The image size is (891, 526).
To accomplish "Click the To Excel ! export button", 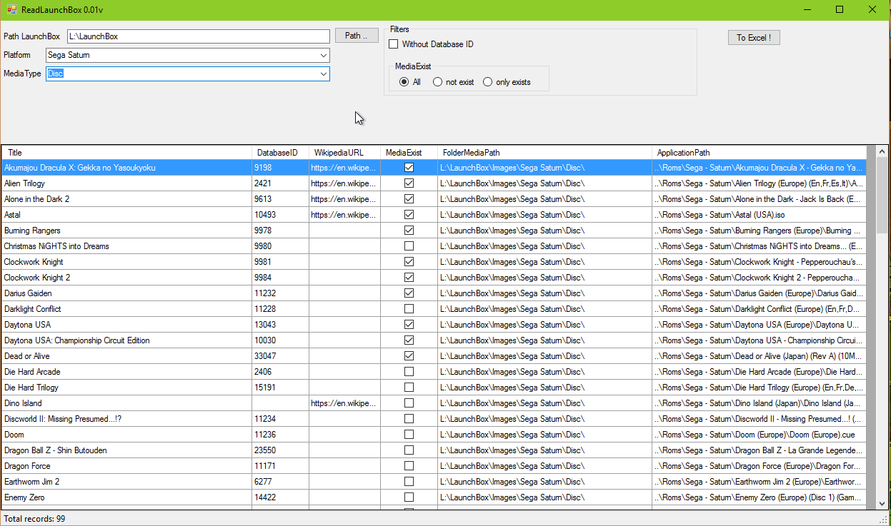I will [x=754, y=38].
